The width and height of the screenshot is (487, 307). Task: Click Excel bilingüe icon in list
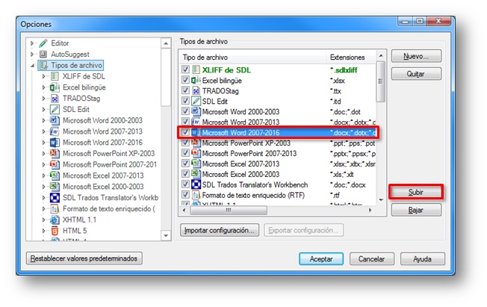196,81
